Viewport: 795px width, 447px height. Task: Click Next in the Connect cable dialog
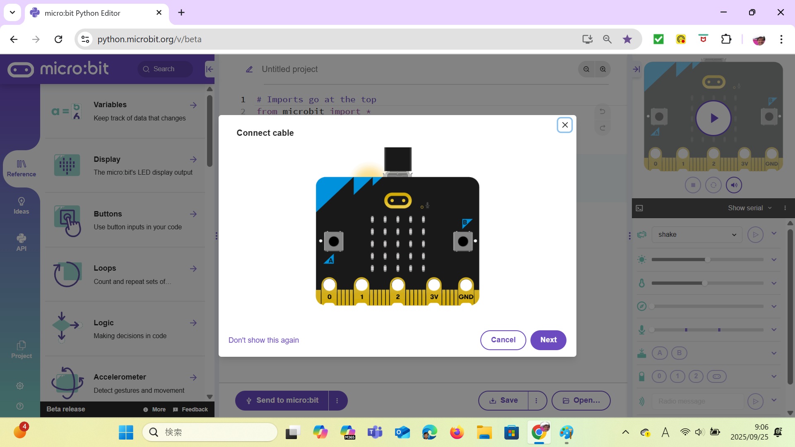548,340
